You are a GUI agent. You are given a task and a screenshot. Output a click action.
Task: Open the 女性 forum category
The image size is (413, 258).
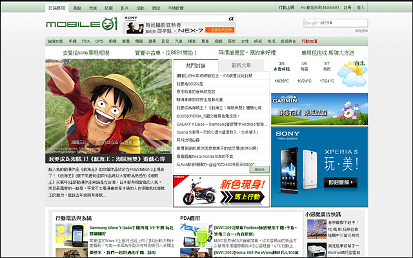point(245,41)
